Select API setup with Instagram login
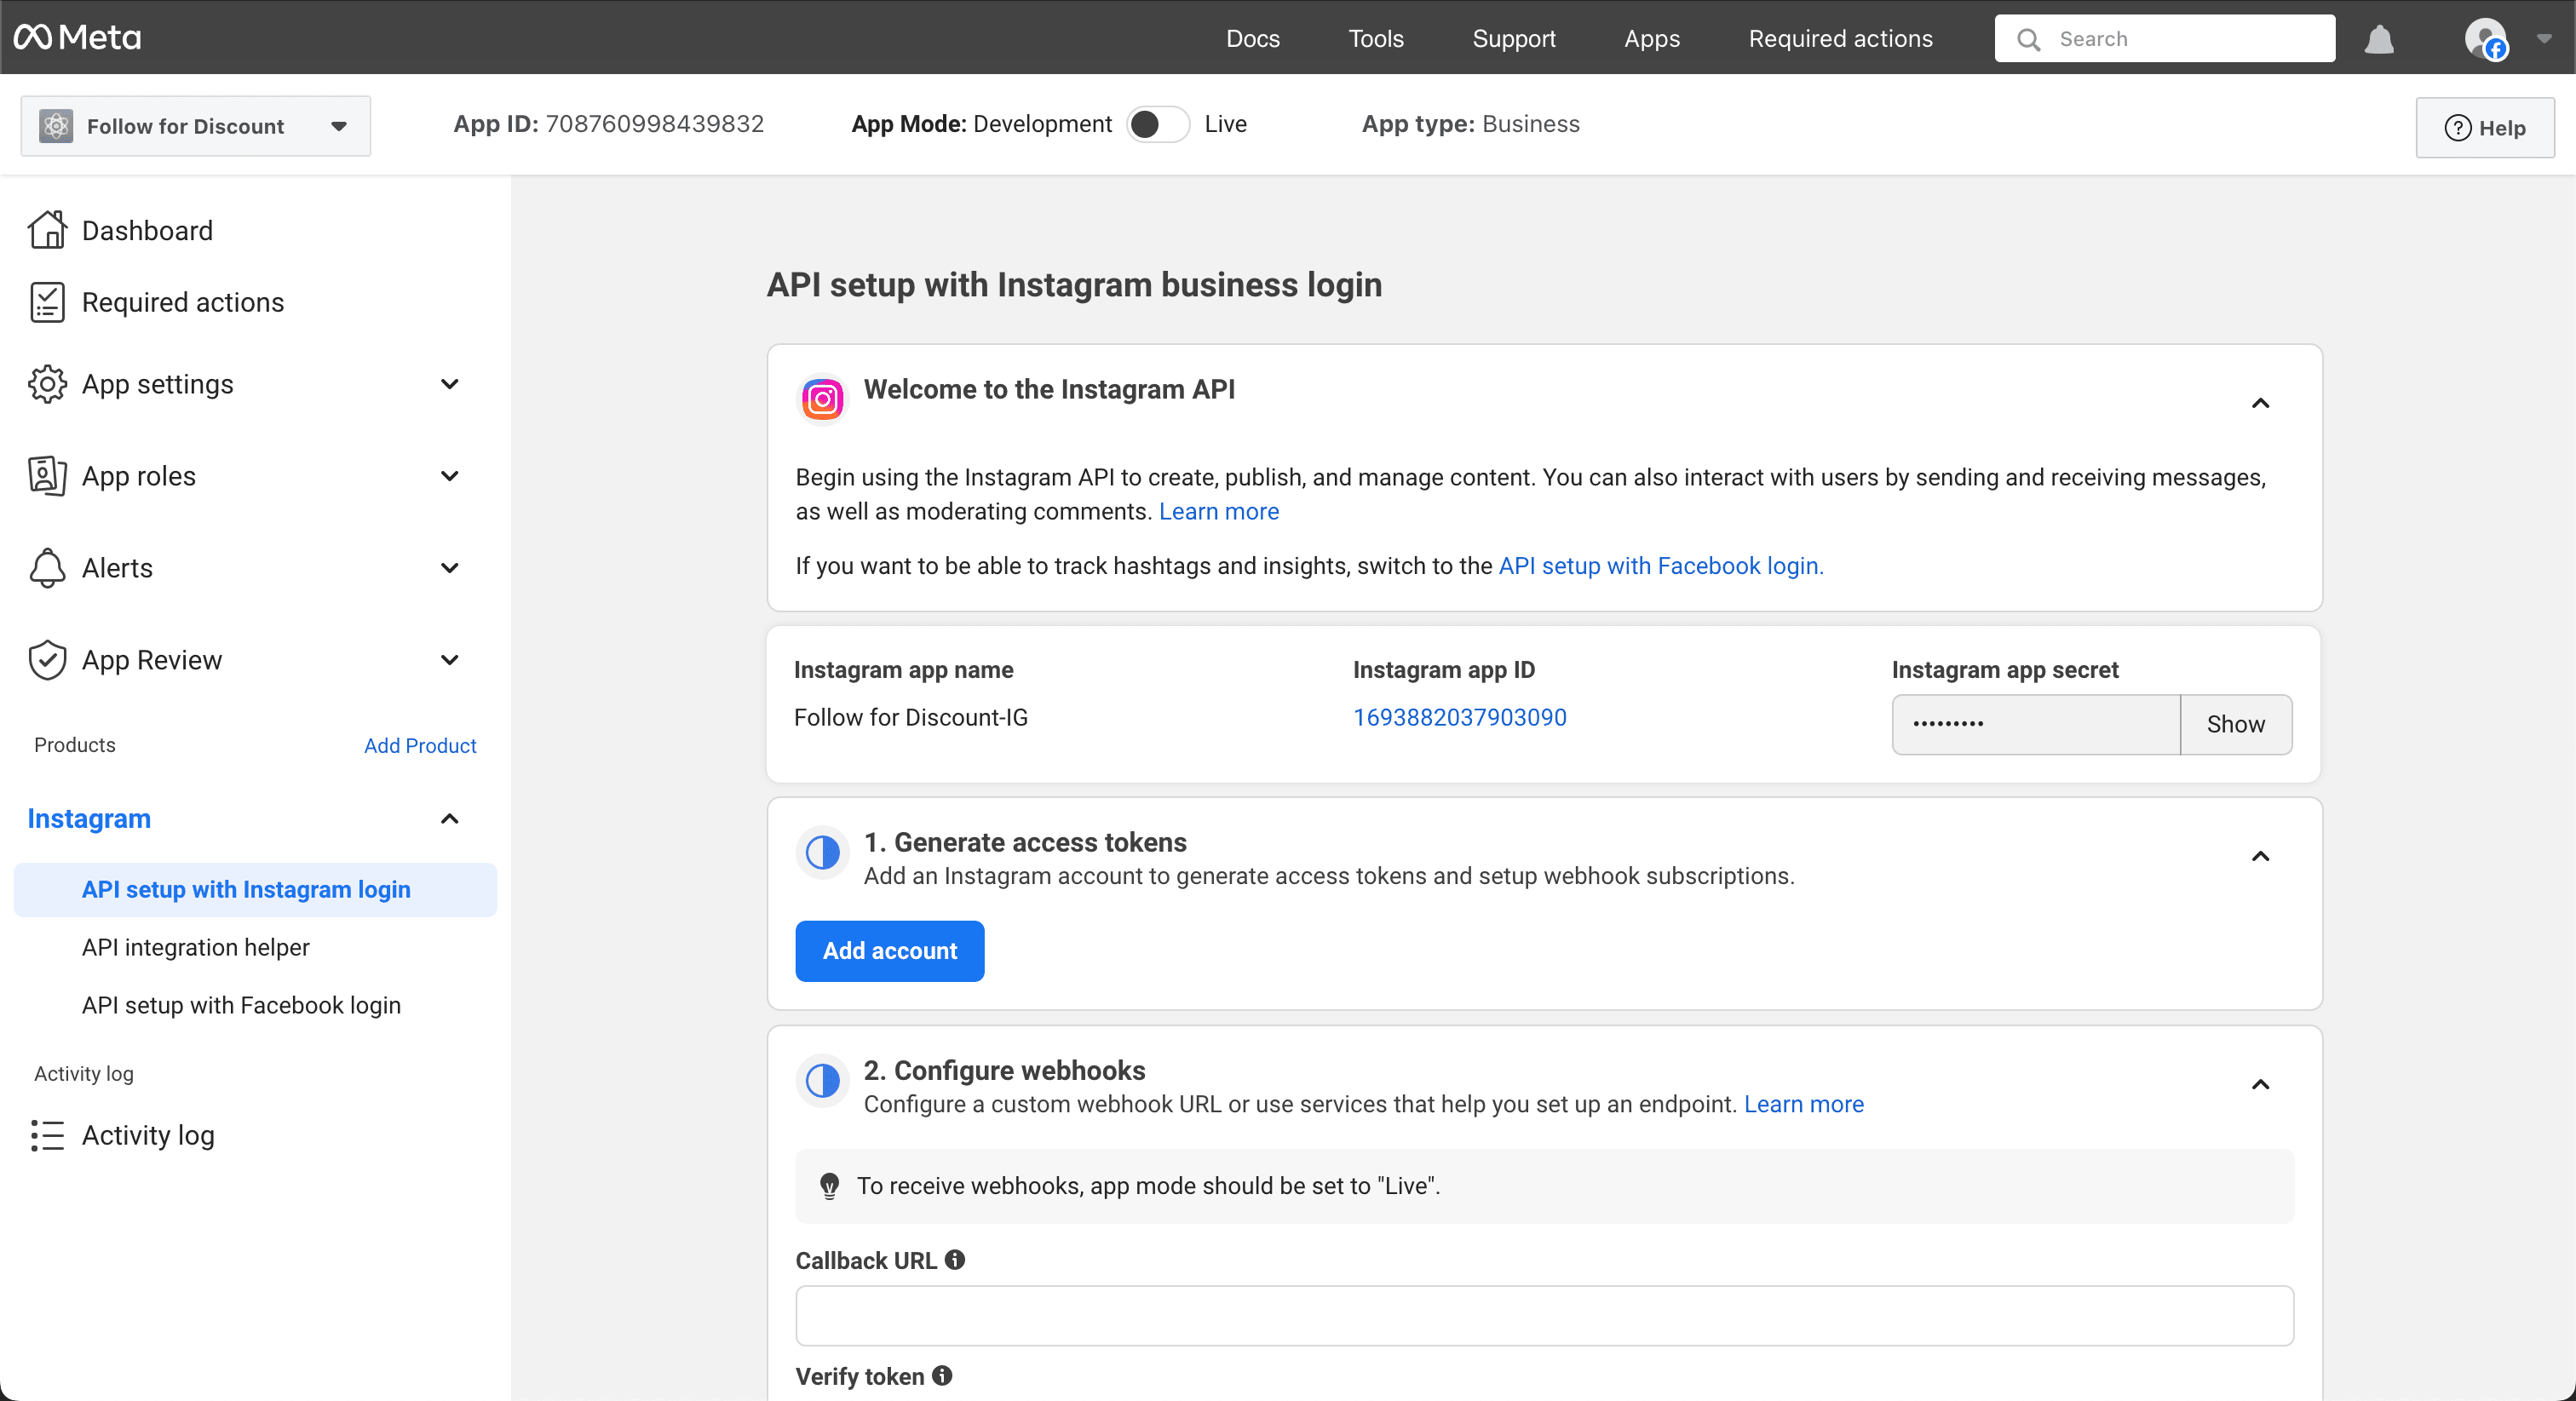 coord(255,890)
